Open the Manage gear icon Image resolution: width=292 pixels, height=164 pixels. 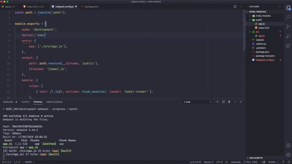click(x=288, y=155)
